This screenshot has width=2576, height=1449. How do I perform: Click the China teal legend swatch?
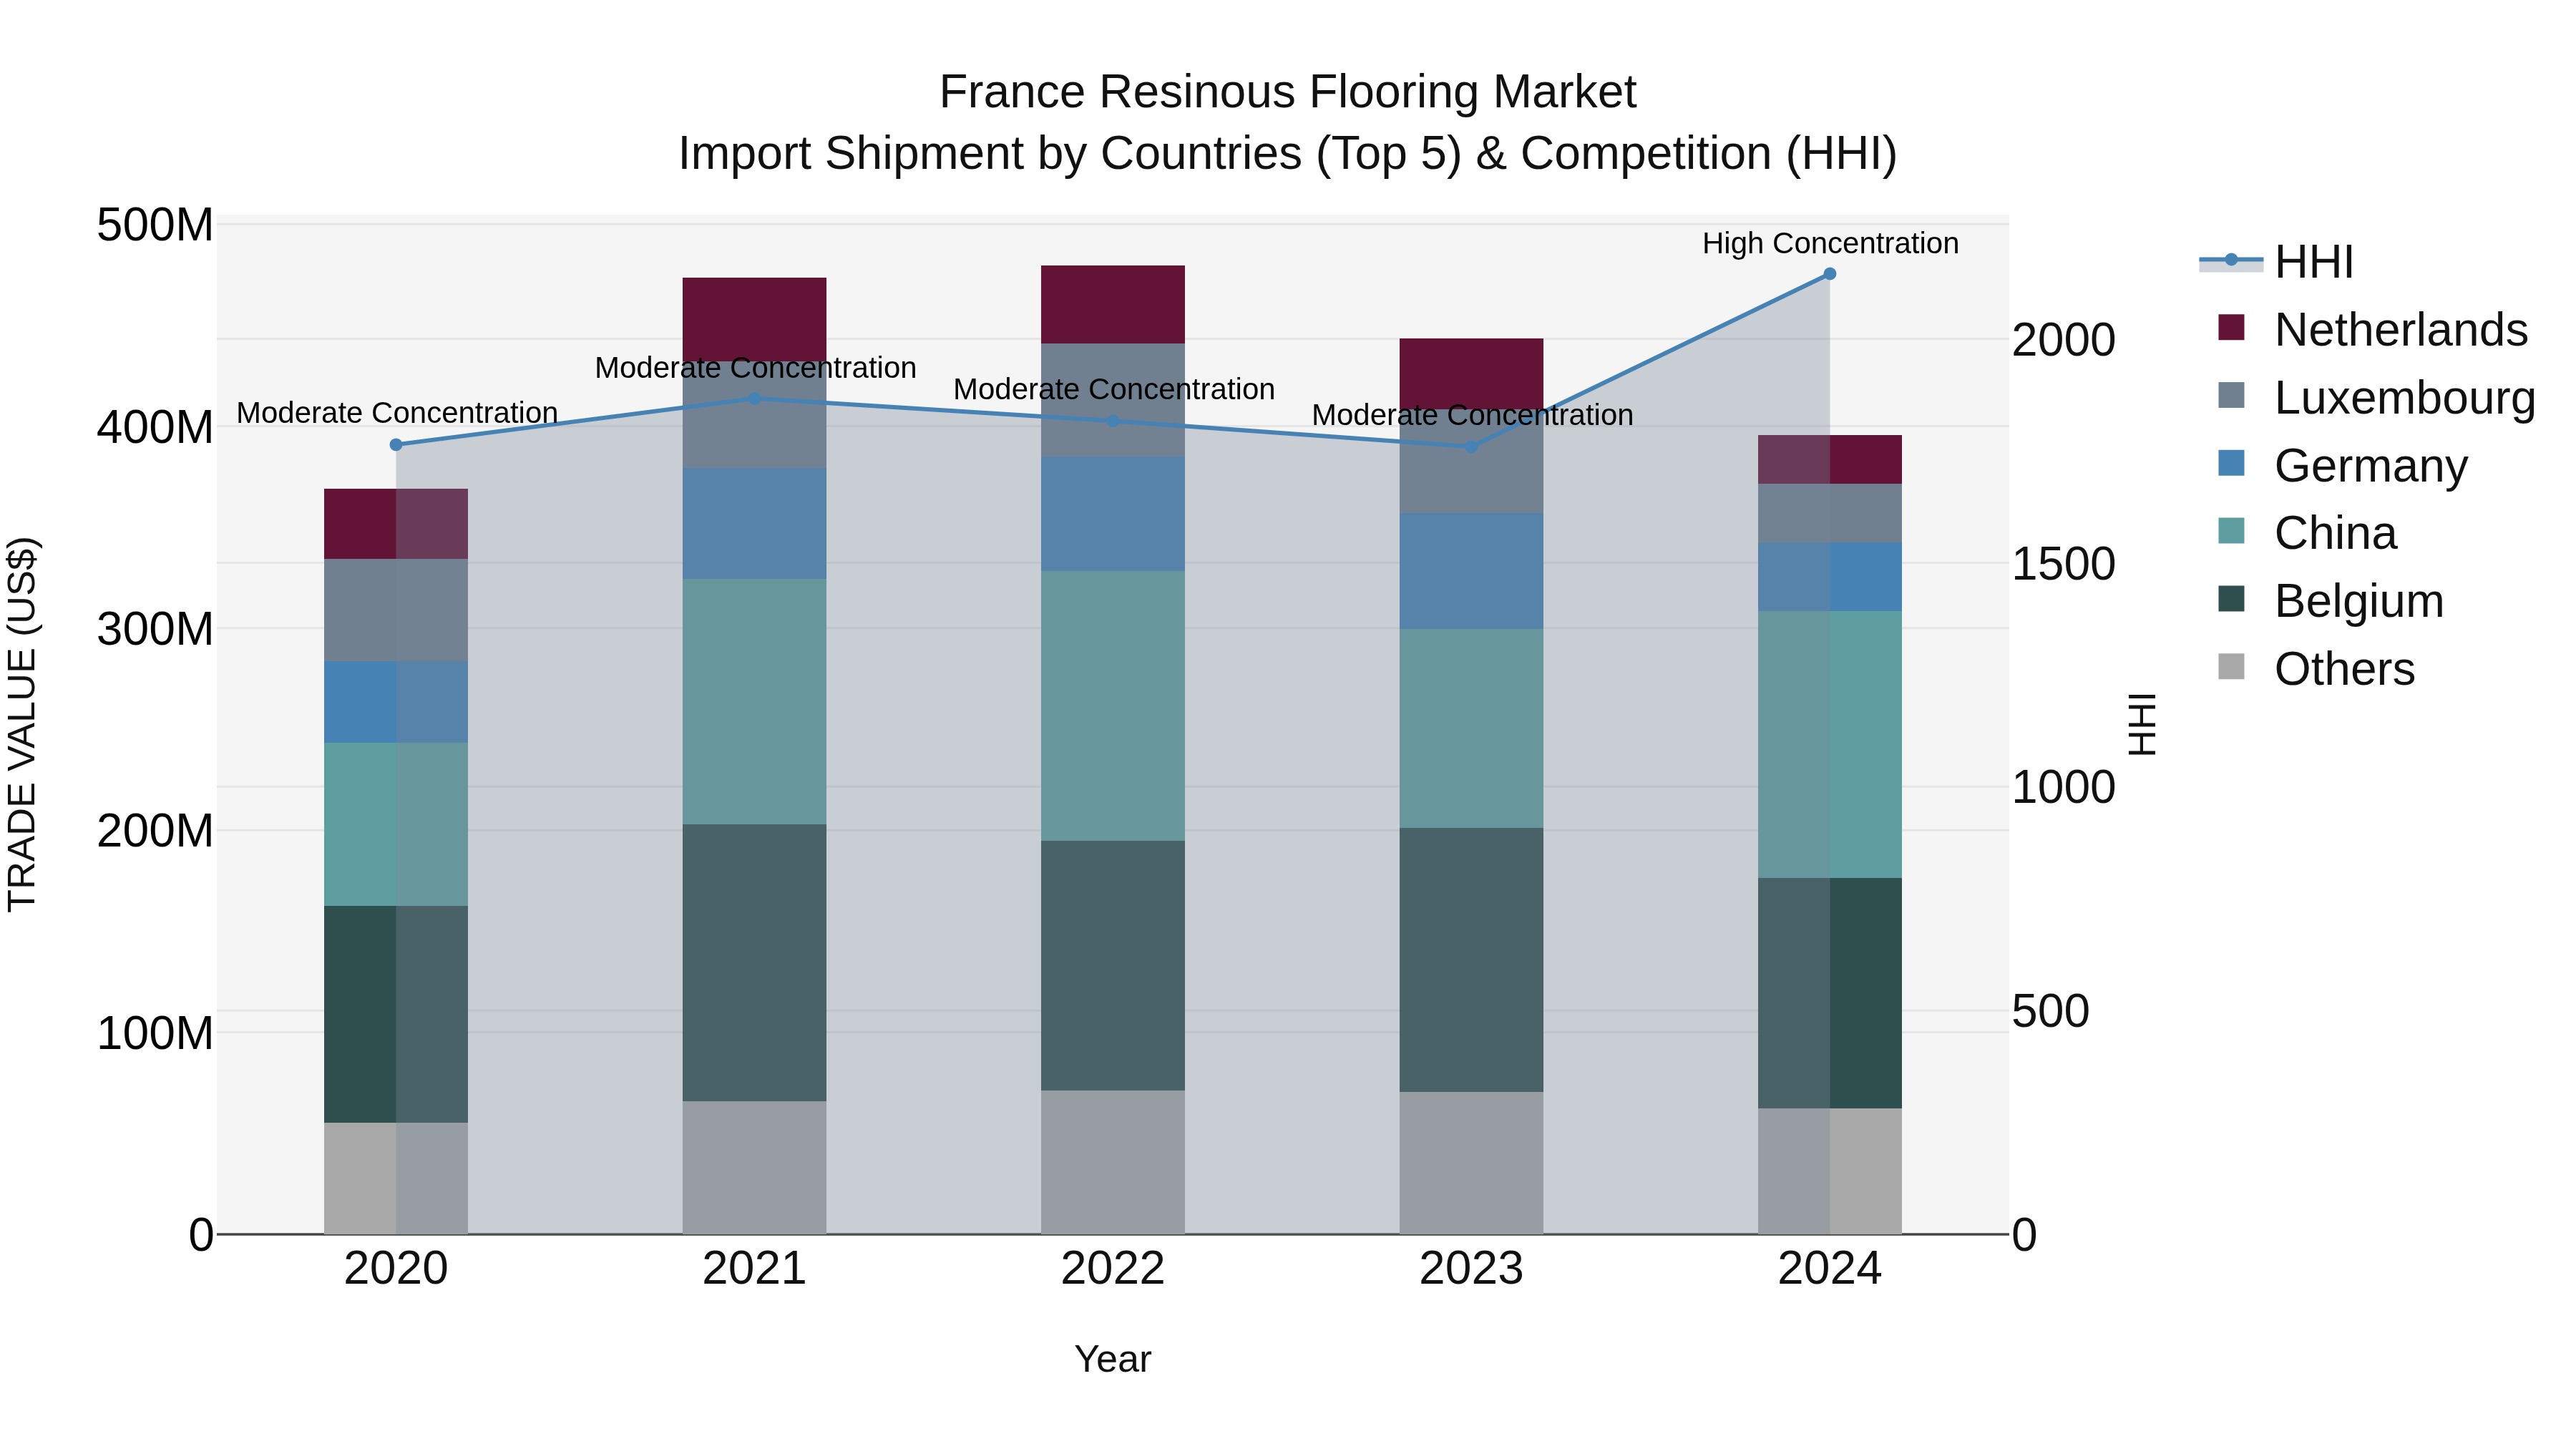[2231, 532]
